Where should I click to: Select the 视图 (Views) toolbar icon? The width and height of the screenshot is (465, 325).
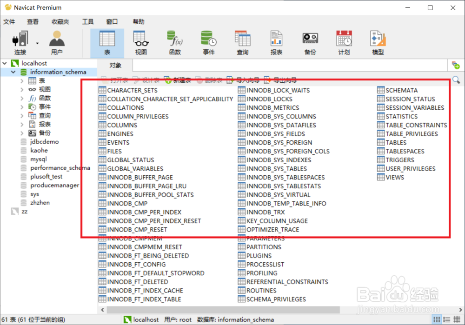click(141, 42)
